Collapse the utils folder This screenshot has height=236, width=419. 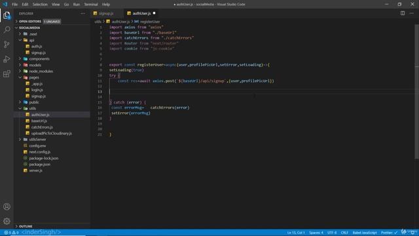(32, 108)
